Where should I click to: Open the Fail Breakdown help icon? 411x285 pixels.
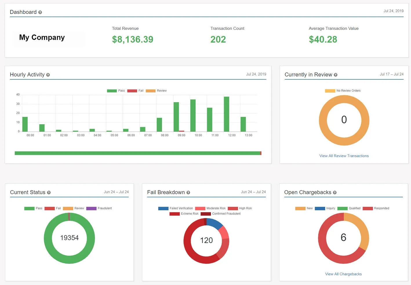tap(188, 193)
